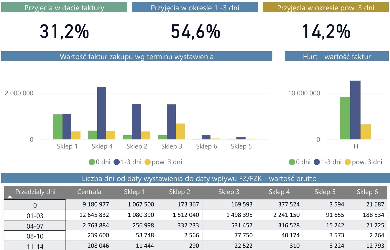Click the sort arrow in Przedziały dni header
Image resolution: width=390 pixels, height=250 pixels.
pos(10,197)
